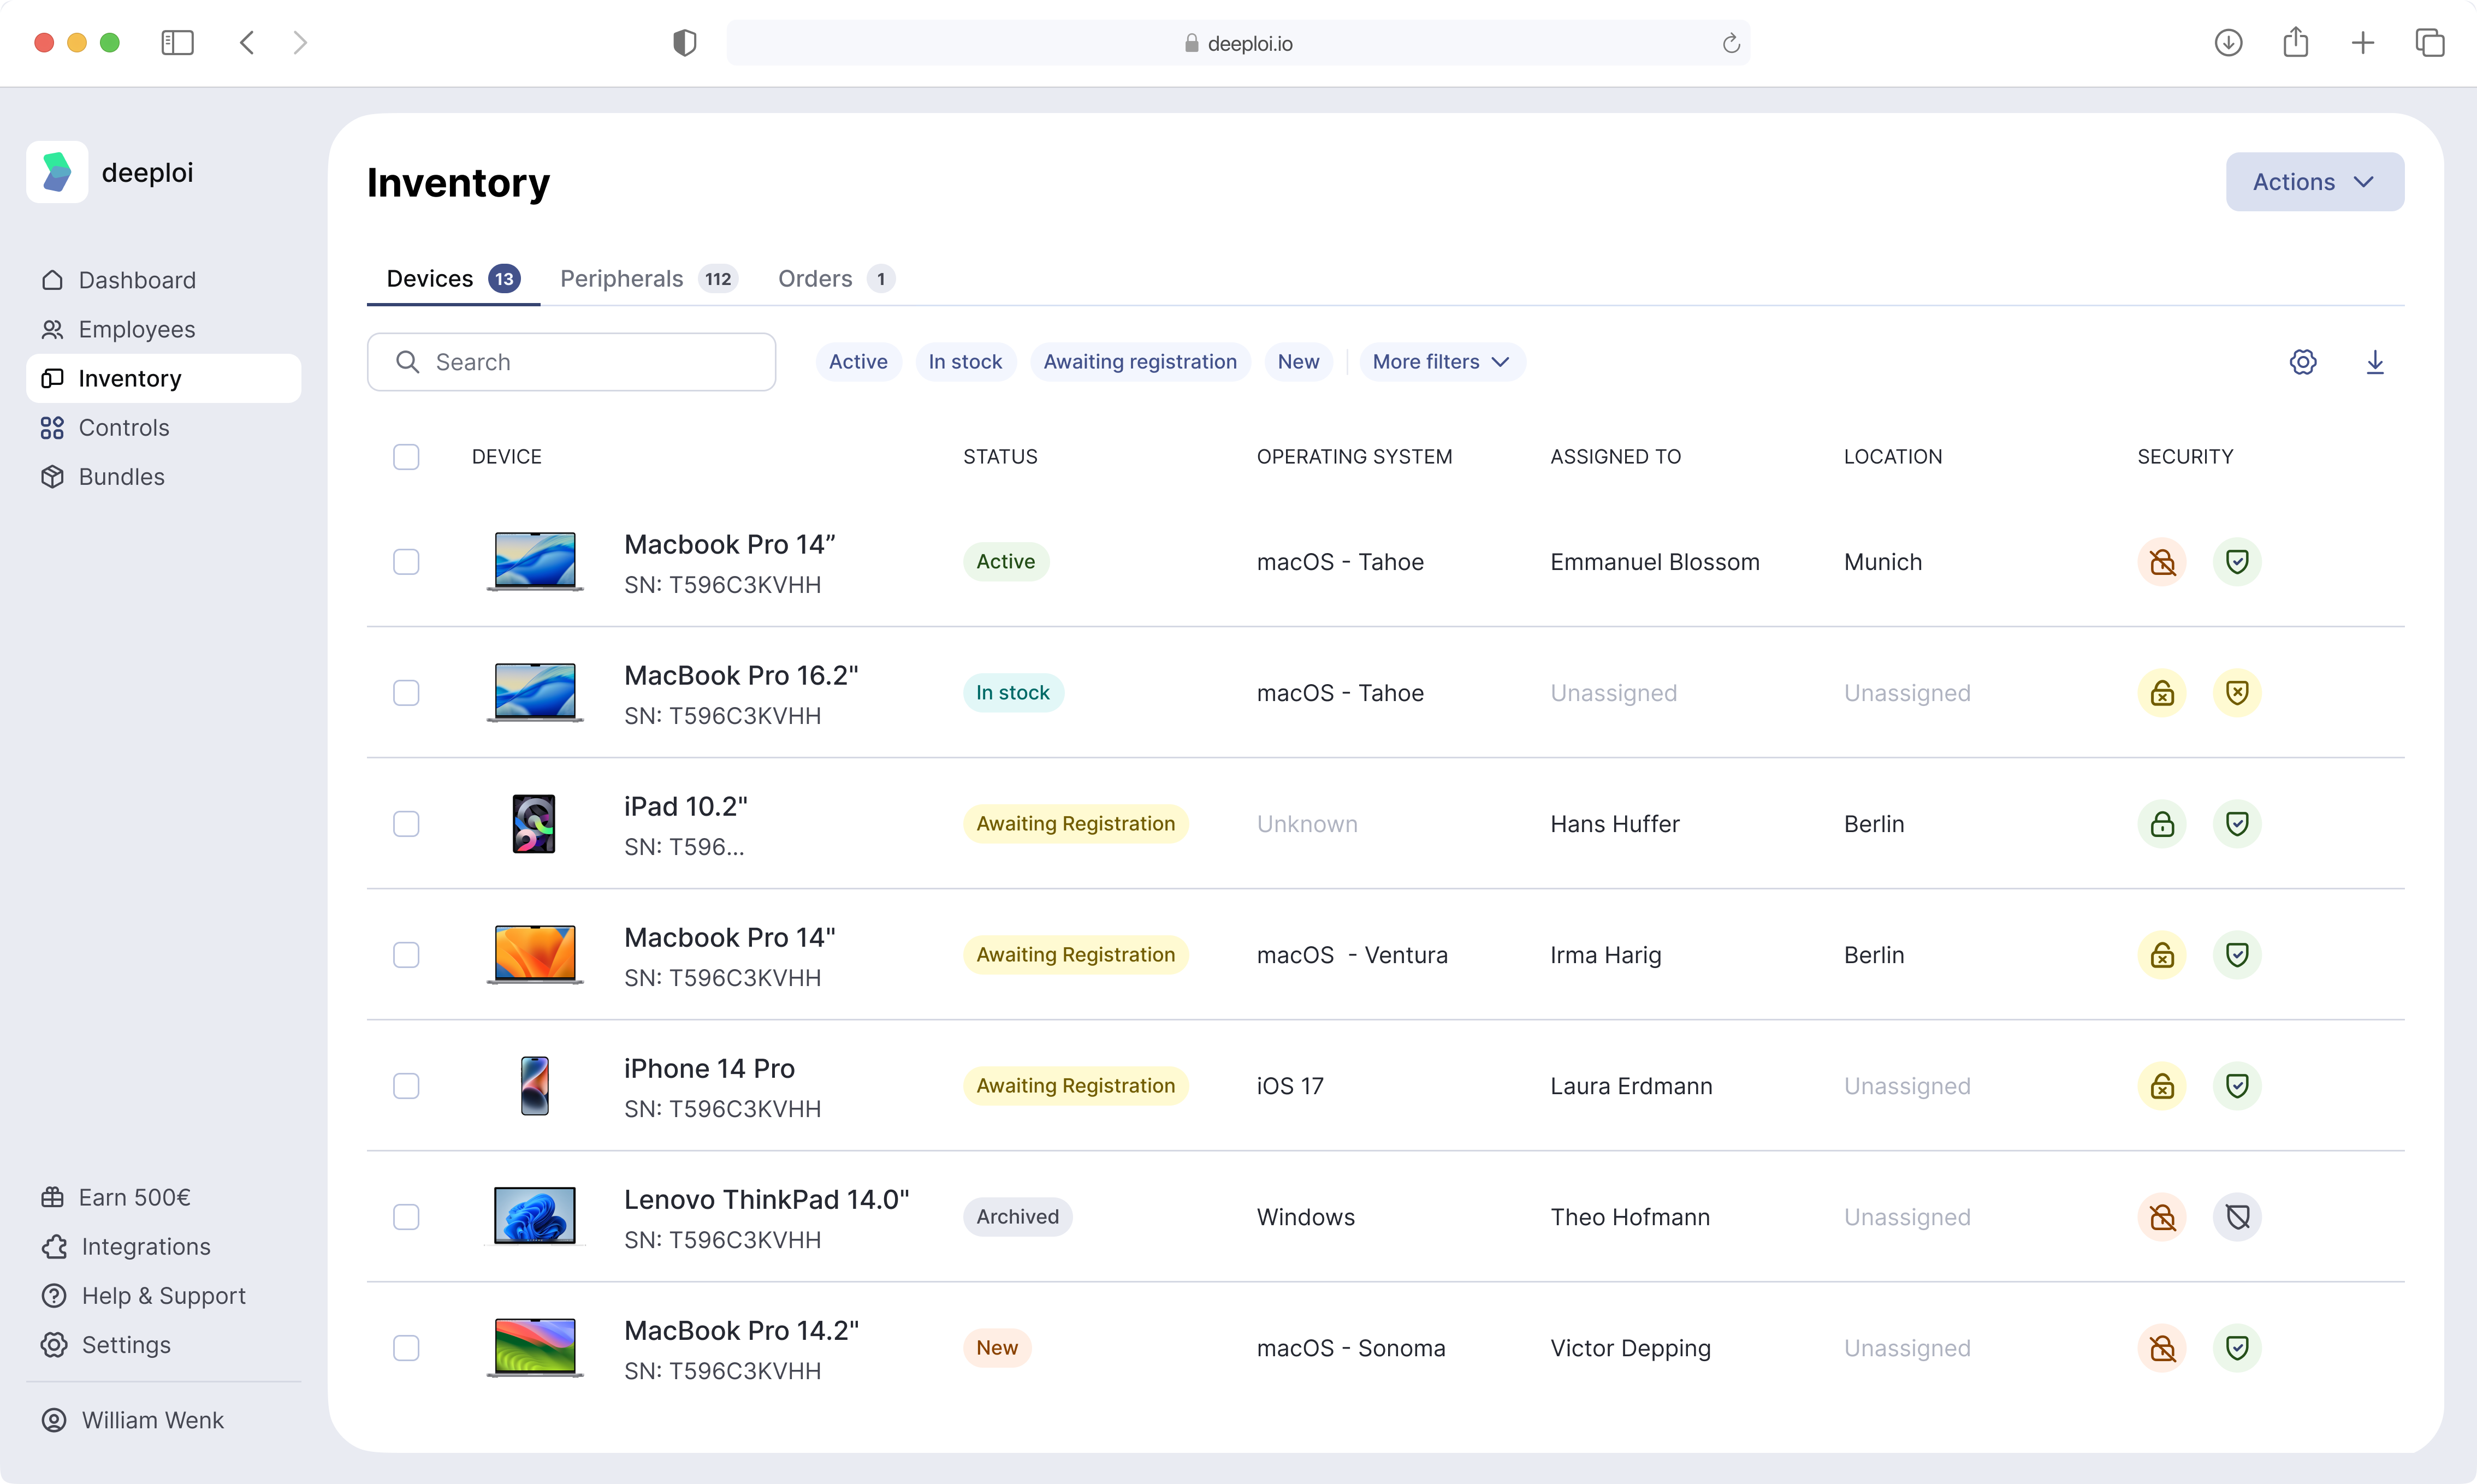Image resolution: width=2477 pixels, height=1484 pixels.
Task: Open Controls in the sidebar
Action: click(164, 428)
